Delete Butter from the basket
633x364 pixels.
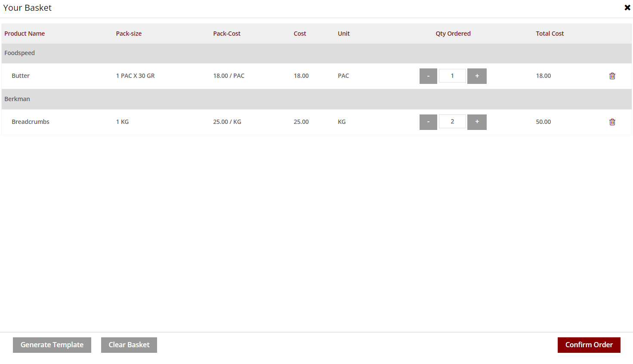point(612,76)
